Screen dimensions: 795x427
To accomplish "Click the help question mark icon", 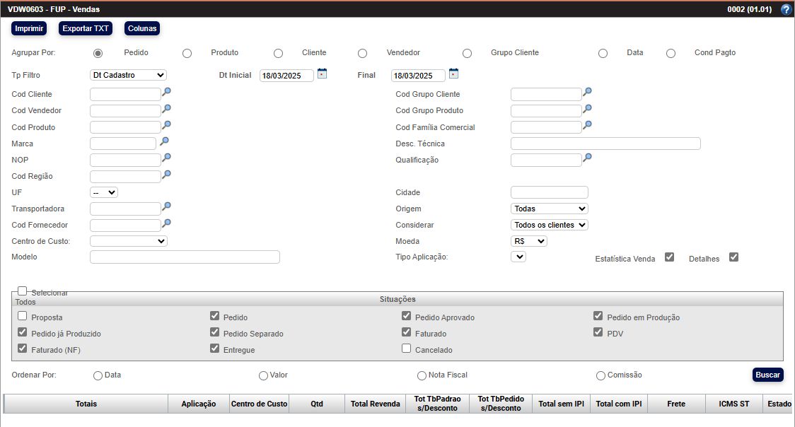I will point(786,10).
